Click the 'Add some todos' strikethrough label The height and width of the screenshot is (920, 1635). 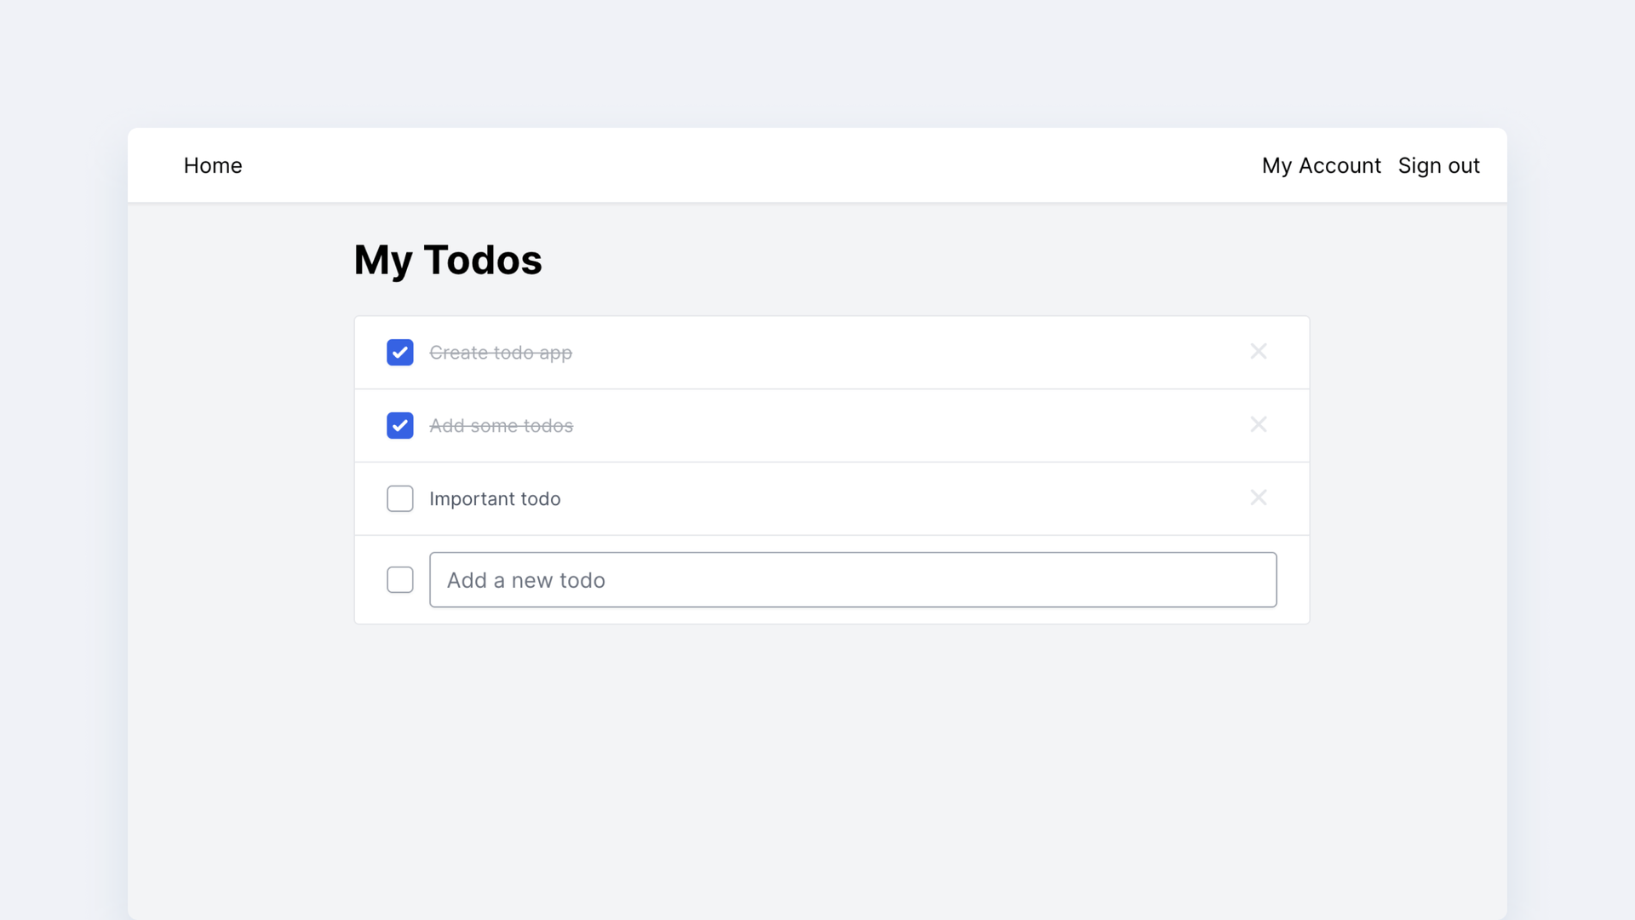[501, 426]
